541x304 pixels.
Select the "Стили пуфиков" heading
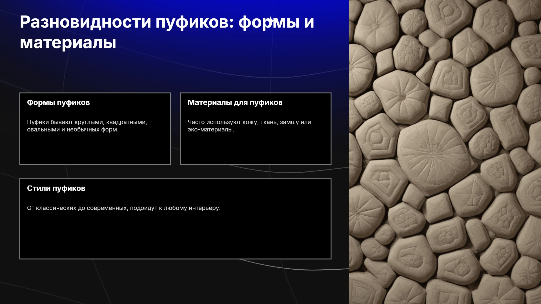(56, 188)
